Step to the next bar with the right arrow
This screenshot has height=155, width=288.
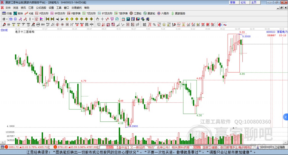pyautogui.click(x=62, y=19)
